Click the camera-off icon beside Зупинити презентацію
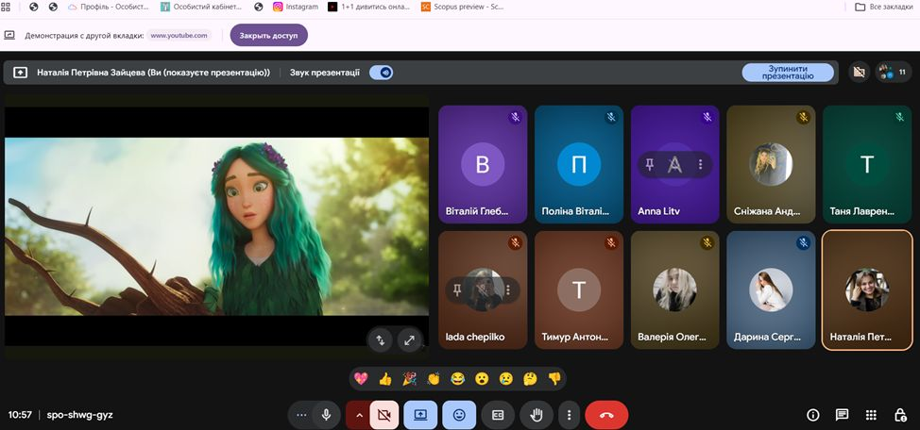Viewport: 920px width, 430px height. tap(860, 73)
